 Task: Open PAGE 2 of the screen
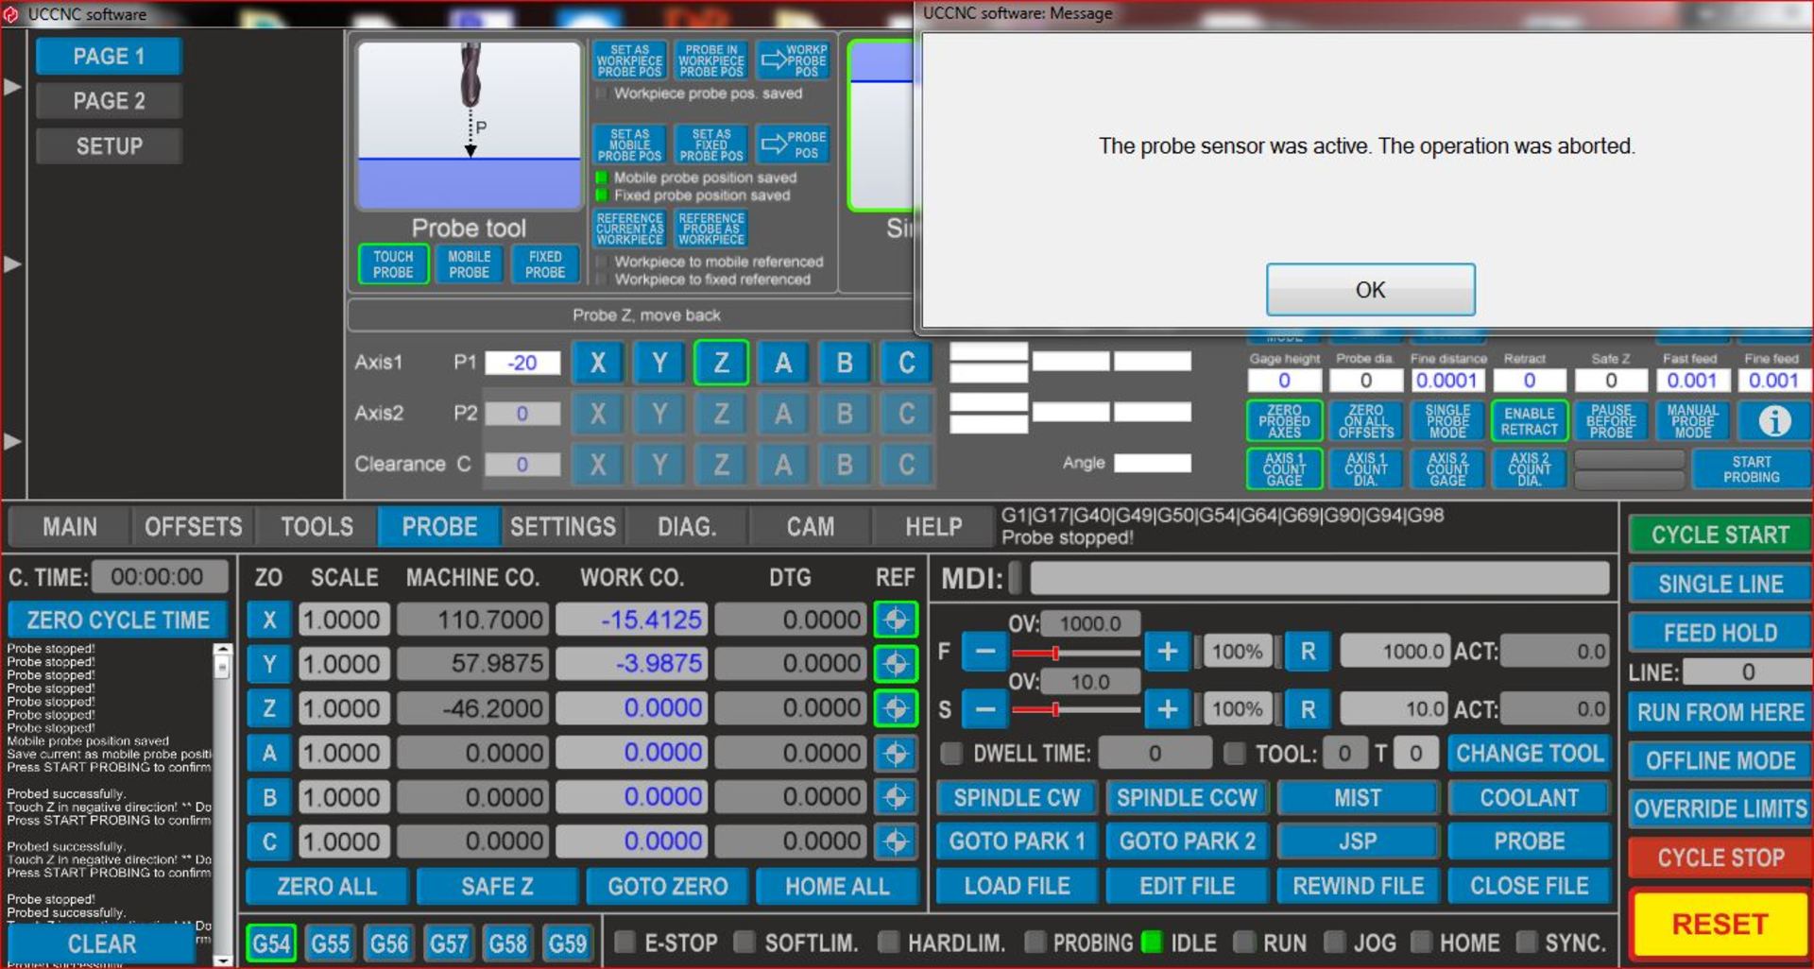[x=109, y=101]
